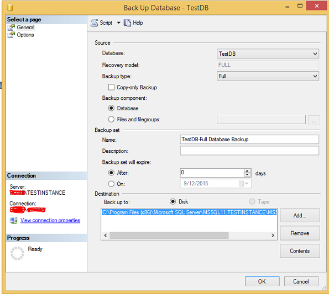Viewport: 329px width, 294px height.
Task: Select the Files and filegroups radio button
Action: click(x=111, y=119)
